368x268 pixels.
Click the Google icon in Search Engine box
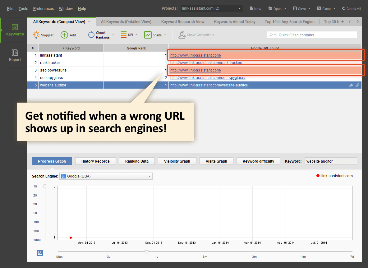[63, 176]
